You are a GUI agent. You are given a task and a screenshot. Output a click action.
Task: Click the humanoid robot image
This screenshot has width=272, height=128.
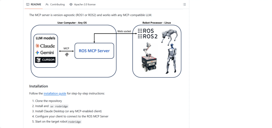coord(171,59)
